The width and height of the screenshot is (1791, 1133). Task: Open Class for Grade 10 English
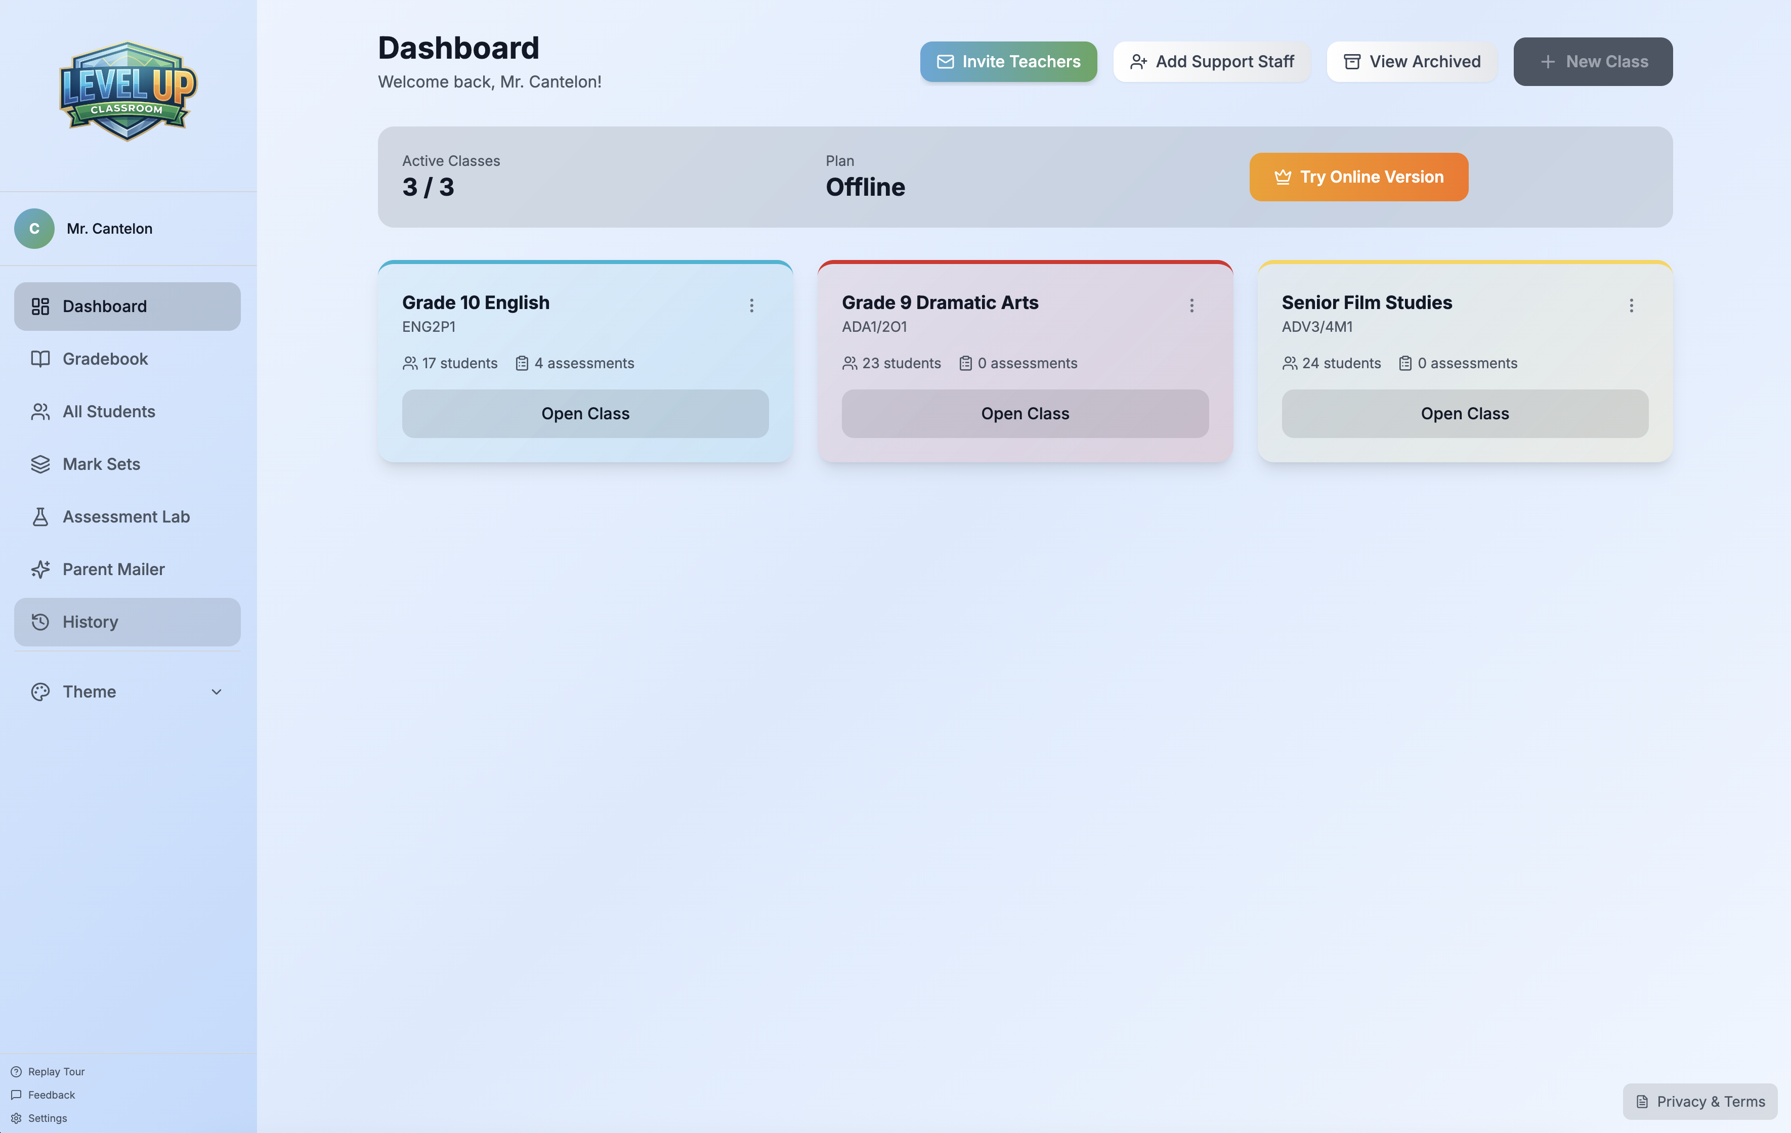[x=585, y=414]
